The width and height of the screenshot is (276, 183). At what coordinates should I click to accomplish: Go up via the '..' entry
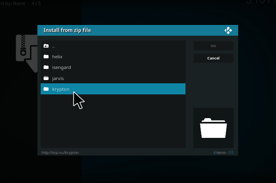[113, 46]
